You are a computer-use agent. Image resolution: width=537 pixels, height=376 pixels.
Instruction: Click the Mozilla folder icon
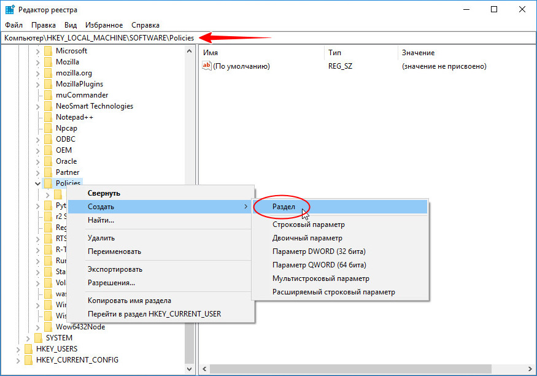48,62
